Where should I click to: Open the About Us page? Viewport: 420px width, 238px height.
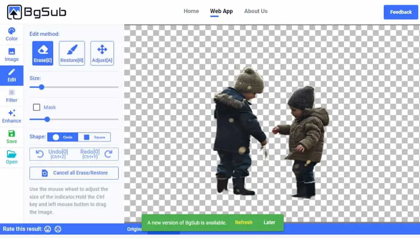256,11
